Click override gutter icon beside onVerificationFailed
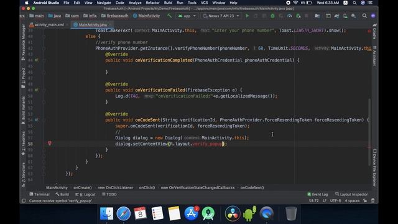This screenshot has width=398, height=224. [x=37, y=90]
